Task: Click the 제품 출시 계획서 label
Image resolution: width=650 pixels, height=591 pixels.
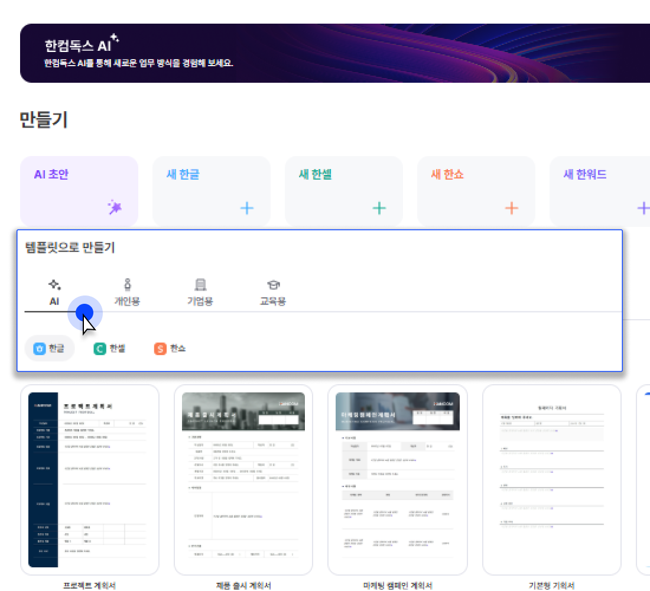Action: 243,585
